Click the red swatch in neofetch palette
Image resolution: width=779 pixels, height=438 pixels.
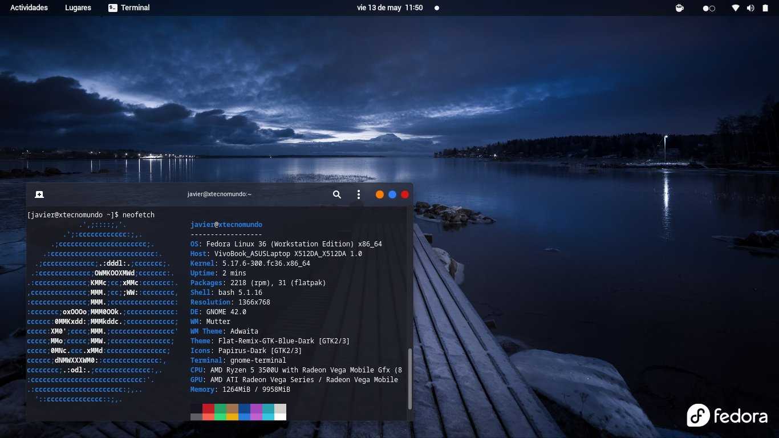click(x=208, y=408)
